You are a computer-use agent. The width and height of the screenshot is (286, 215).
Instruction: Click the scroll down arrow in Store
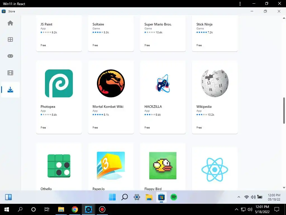[x=284, y=188]
